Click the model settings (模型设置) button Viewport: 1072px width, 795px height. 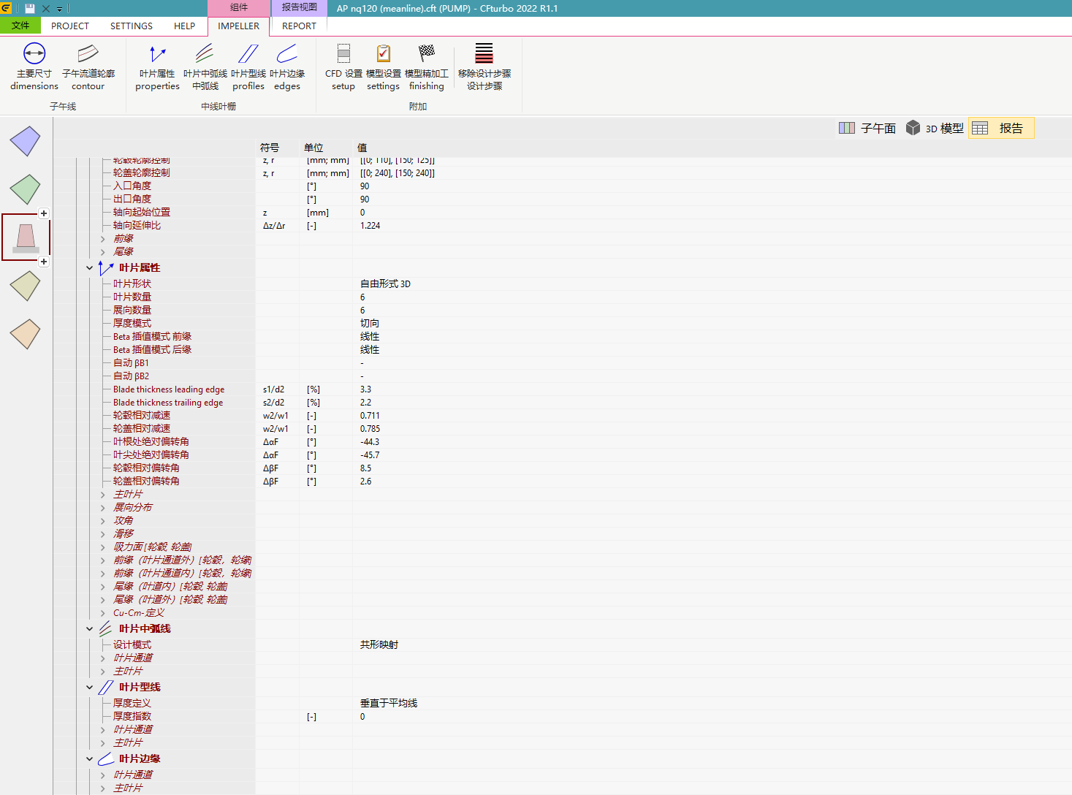coord(383,66)
